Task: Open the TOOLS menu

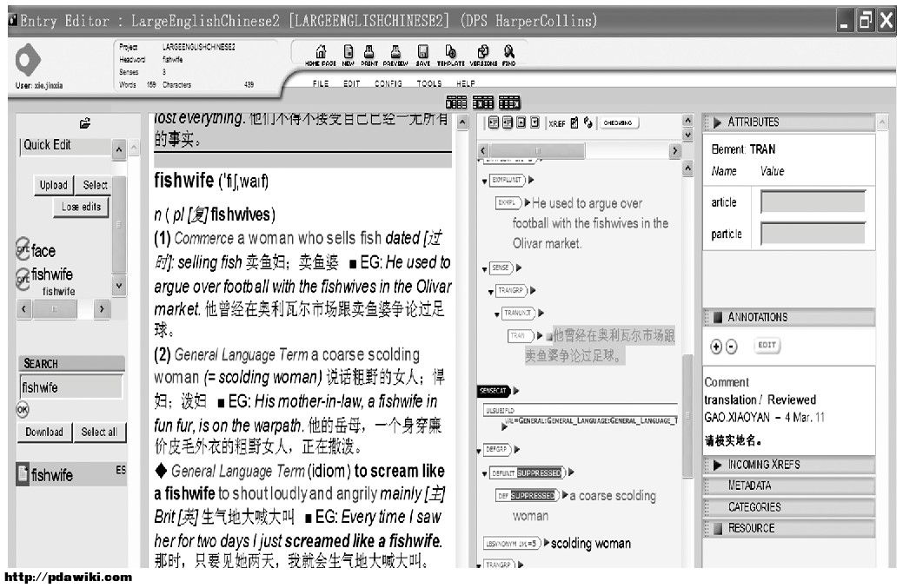Action: (x=429, y=83)
